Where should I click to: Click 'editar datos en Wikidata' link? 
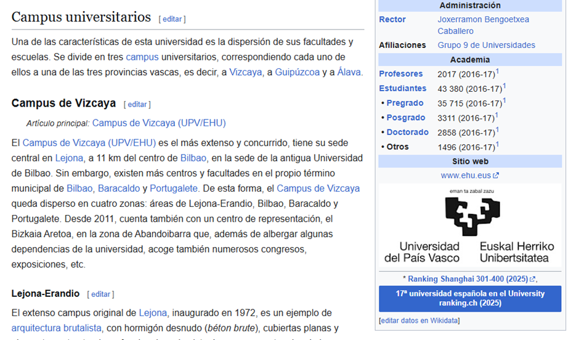coord(419,320)
